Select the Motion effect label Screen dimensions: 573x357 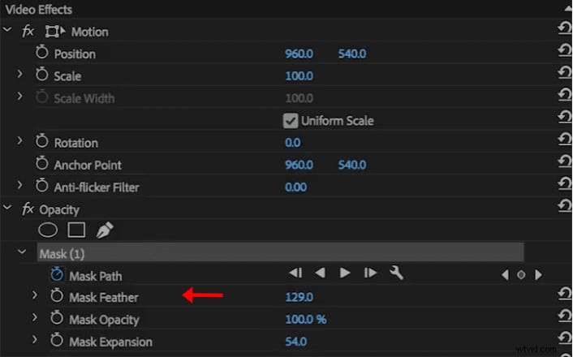[x=90, y=32]
